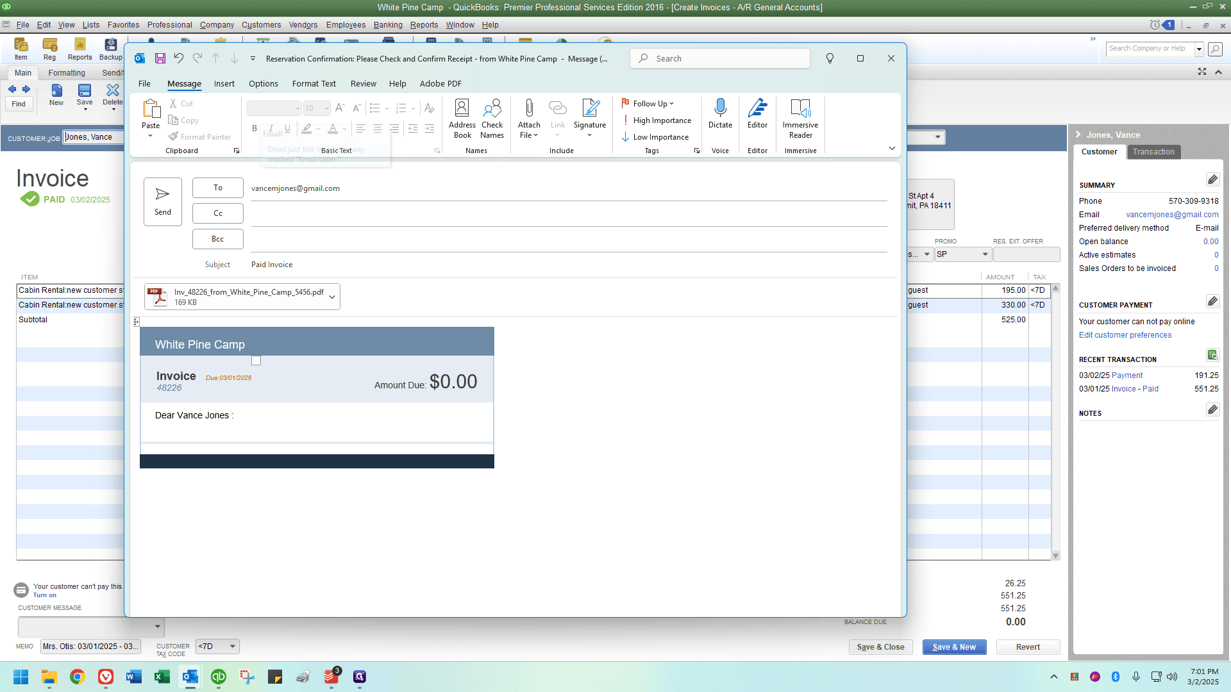The height and width of the screenshot is (692, 1231).
Task: Click Save & Close in QuickBooks
Action: point(880,647)
